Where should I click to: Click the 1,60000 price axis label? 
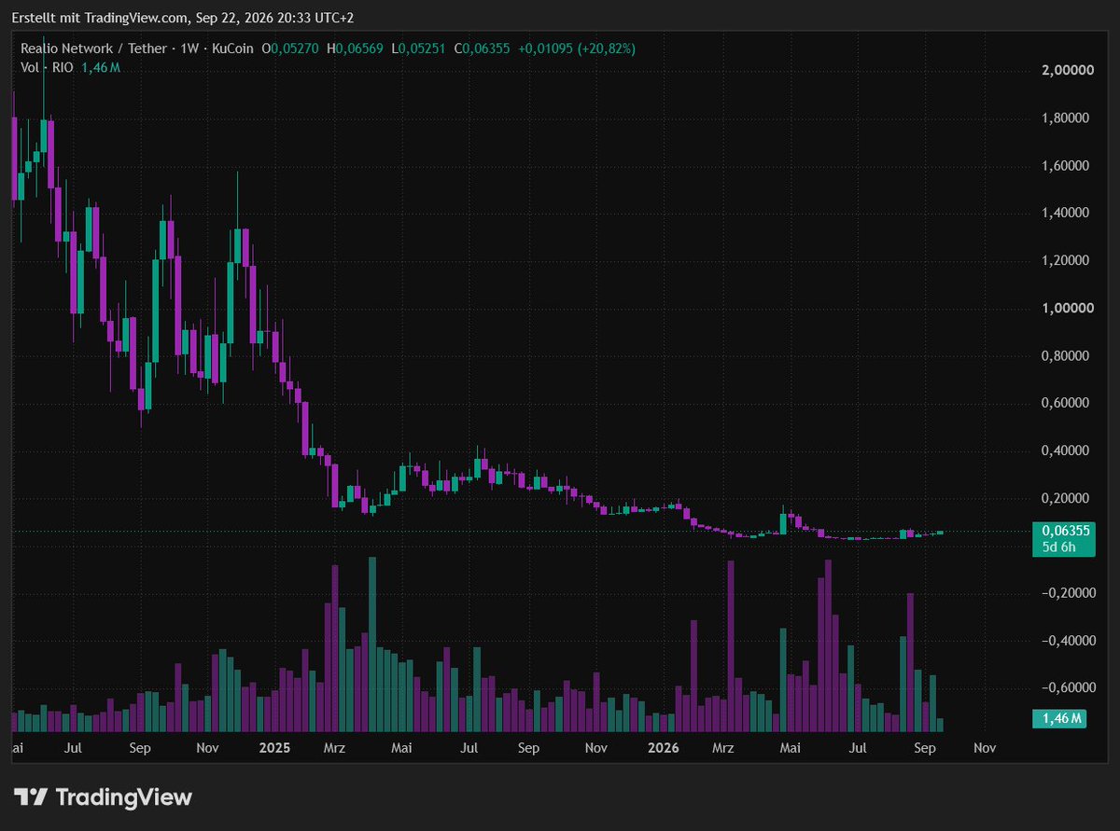coord(1066,166)
